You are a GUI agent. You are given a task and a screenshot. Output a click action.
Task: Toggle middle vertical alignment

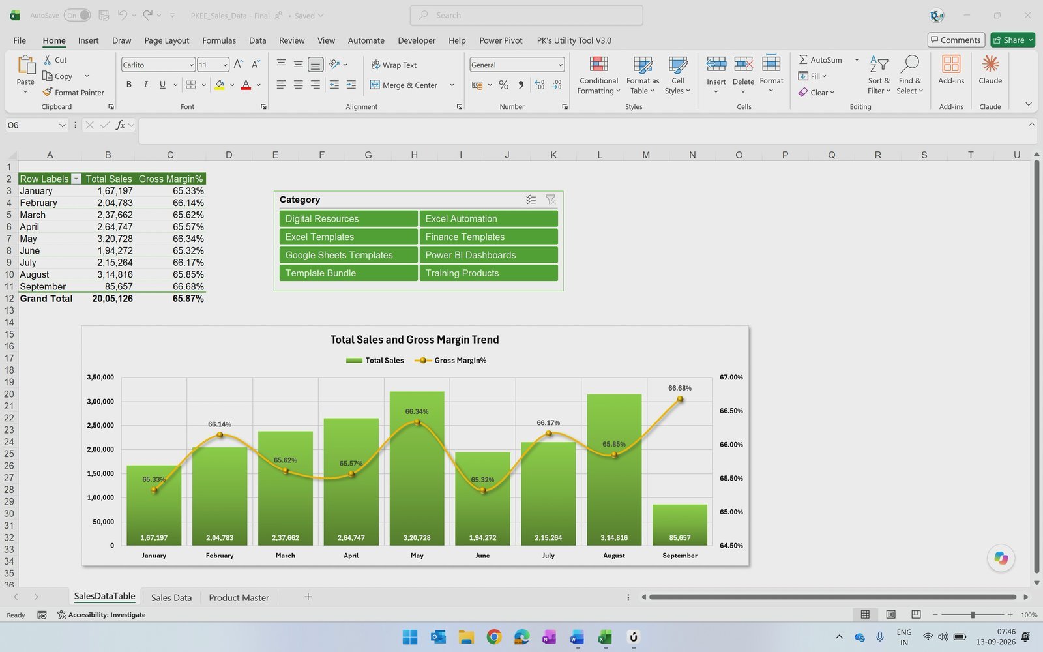coord(298,65)
